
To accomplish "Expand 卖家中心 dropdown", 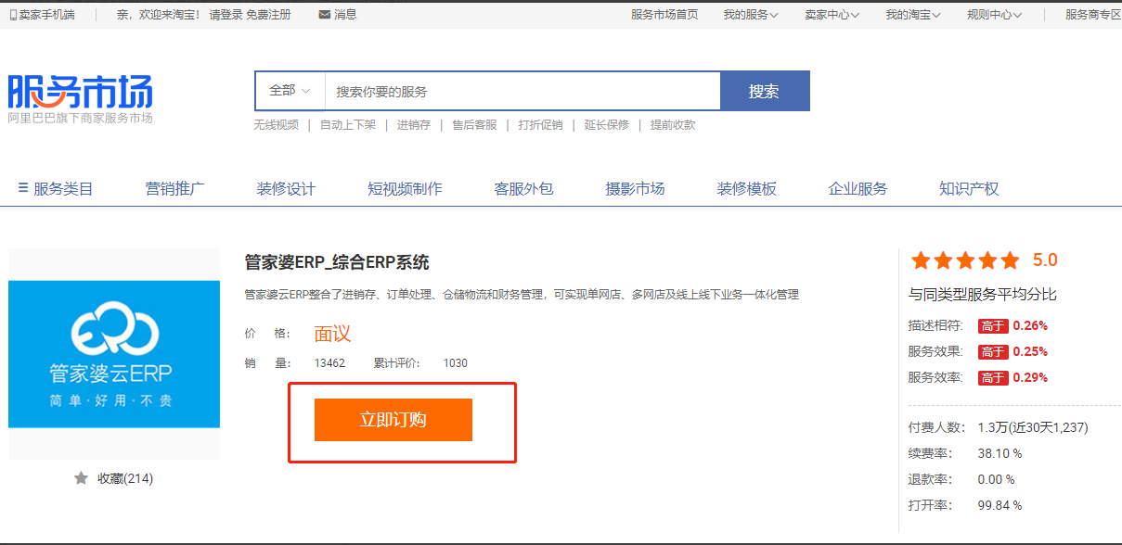I will 832,15.
